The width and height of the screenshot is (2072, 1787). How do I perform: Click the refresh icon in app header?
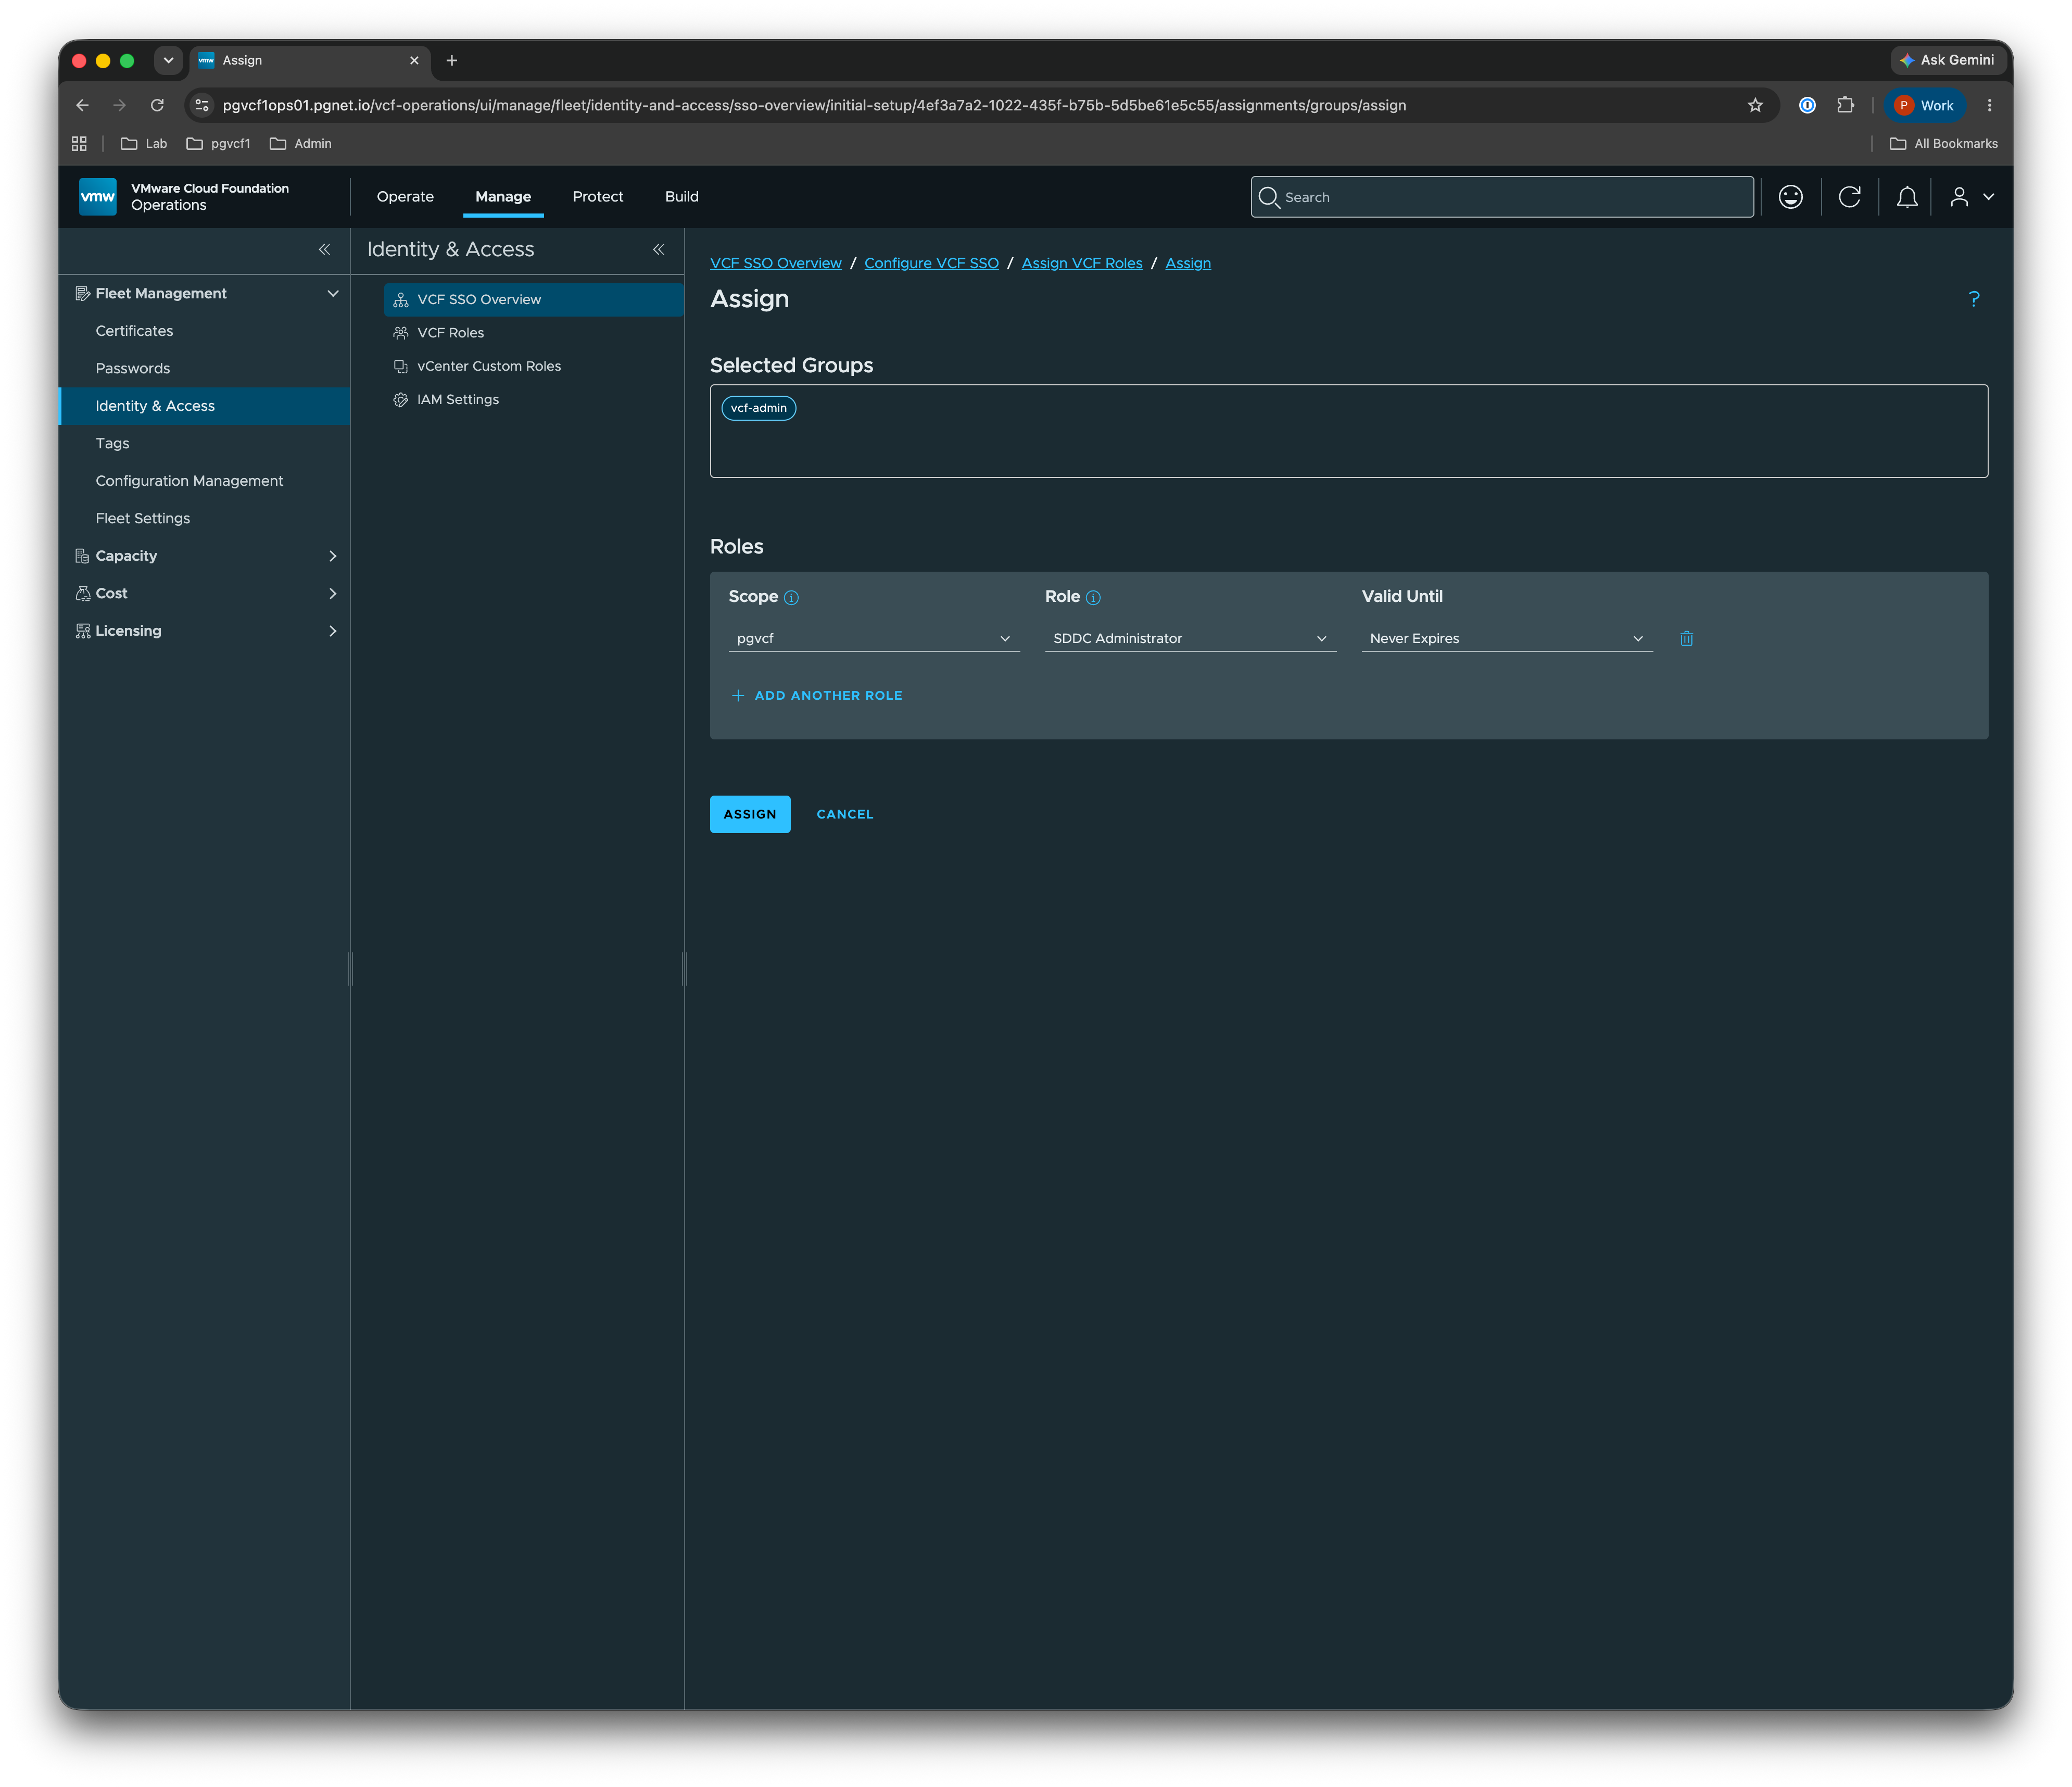[x=1849, y=197]
